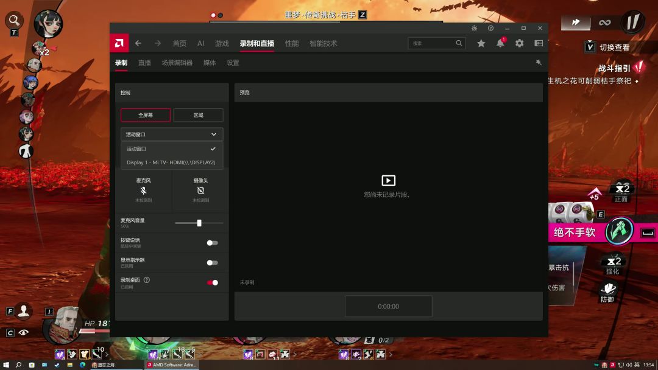The width and height of the screenshot is (658, 370).
Task: Click the 战斗指引 label in the game
Action: [x=614, y=68]
